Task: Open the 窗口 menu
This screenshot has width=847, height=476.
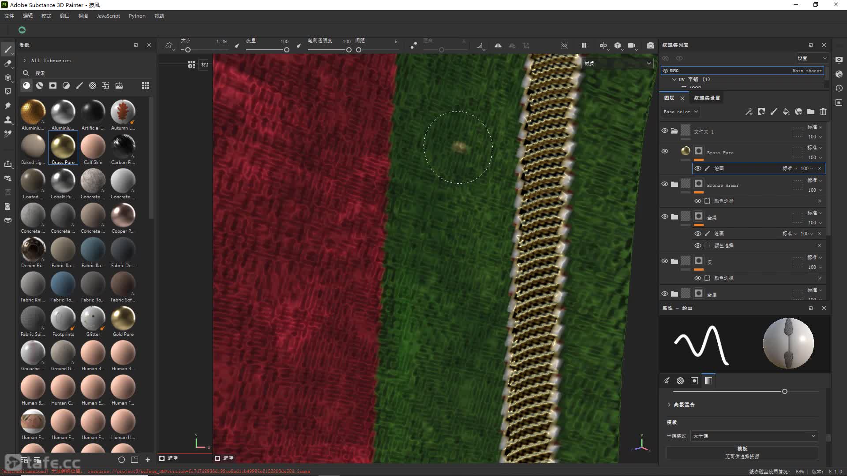Action: point(65,16)
